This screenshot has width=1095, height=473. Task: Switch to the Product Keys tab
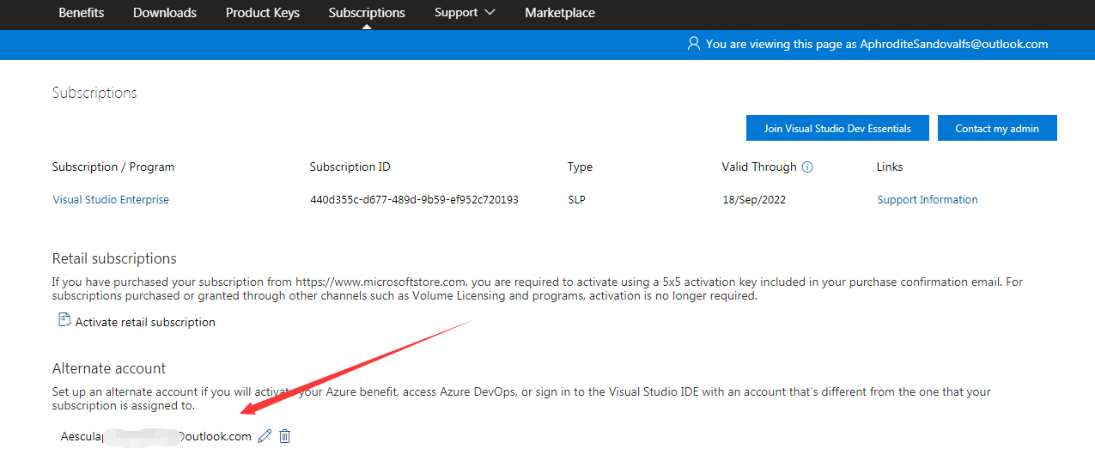point(263,13)
